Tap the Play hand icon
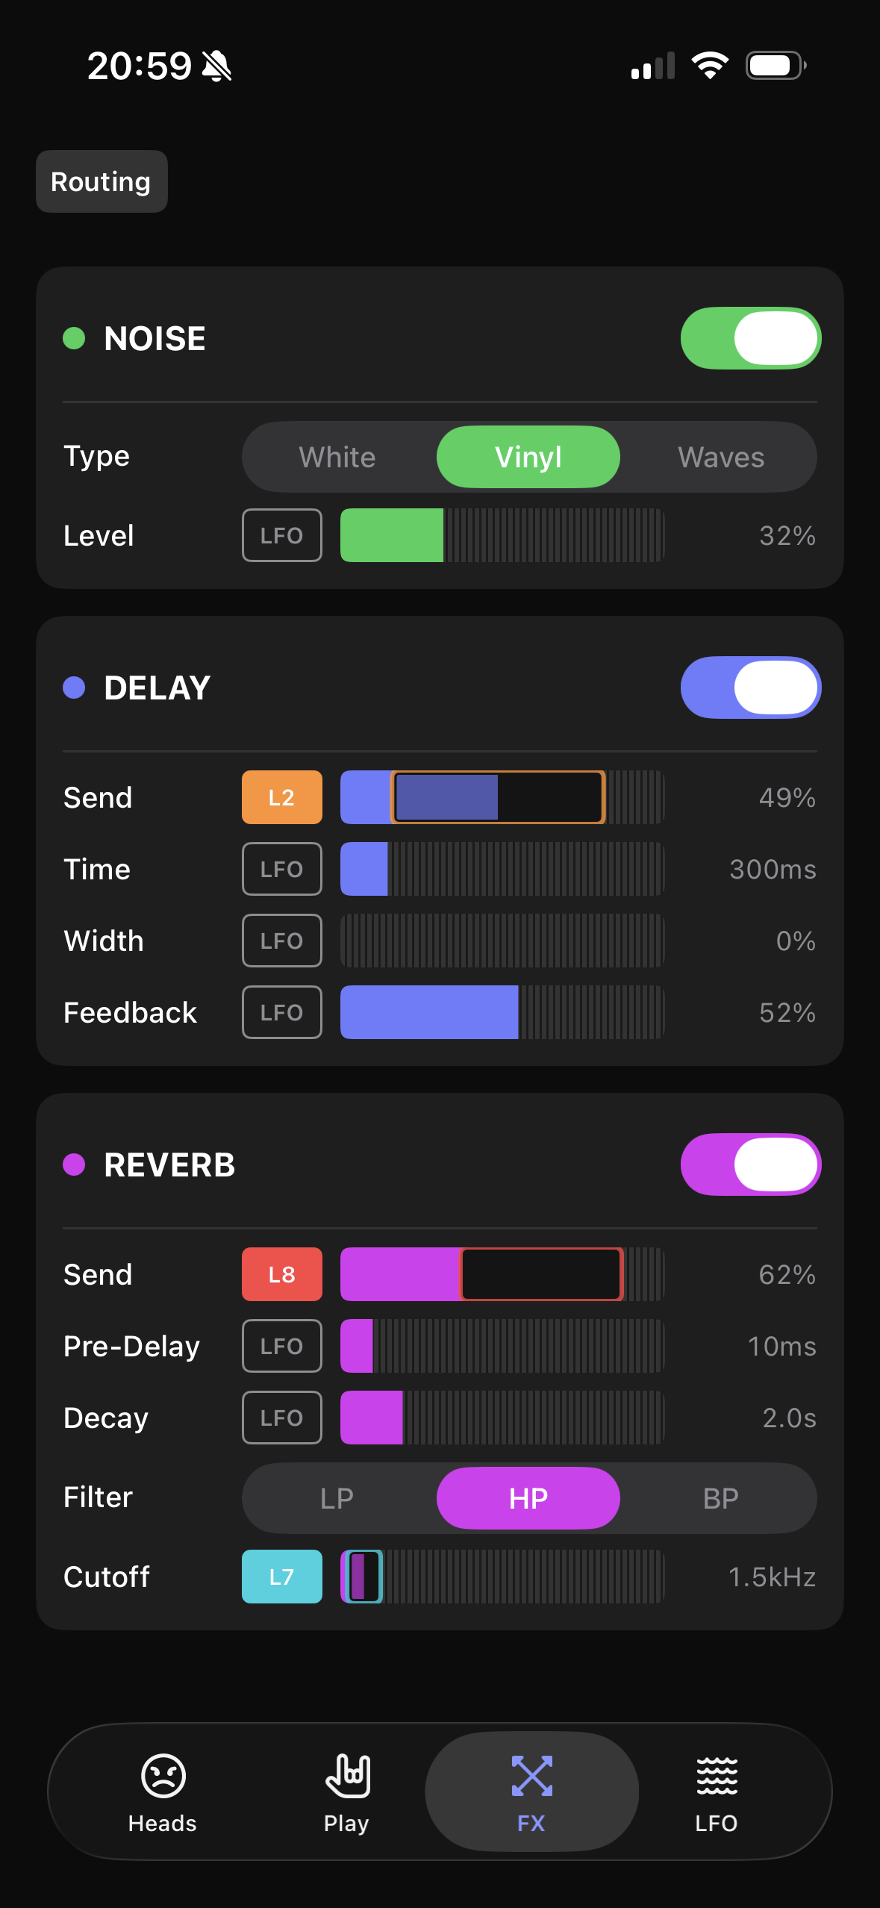The width and height of the screenshot is (880, 1908). (x=347, y=1775)
